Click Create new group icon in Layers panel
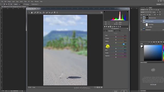Screen dimensions: 164x92 coord(159,42)
